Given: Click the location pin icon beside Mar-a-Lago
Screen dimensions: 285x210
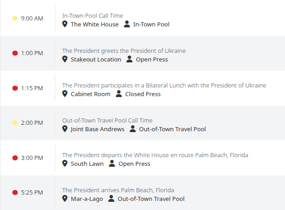Looking at the screenshot, I should 65,199.
